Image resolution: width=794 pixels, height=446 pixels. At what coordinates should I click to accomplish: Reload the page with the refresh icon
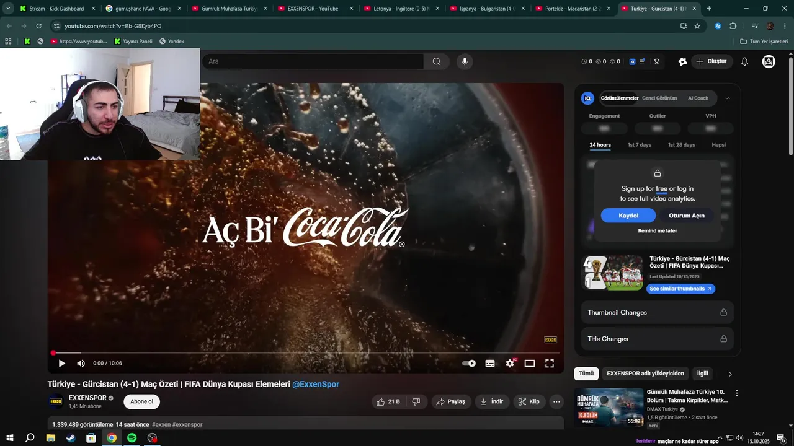38,26
